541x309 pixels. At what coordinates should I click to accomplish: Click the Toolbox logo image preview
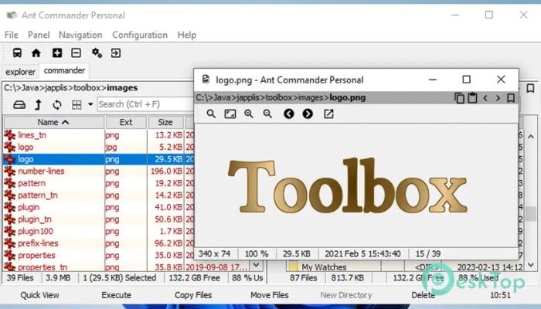point(348,185)
